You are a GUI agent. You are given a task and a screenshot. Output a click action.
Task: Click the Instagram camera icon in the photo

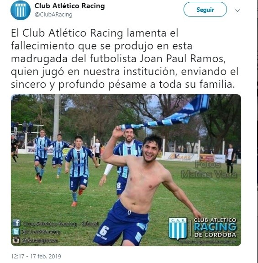point(16,240)
